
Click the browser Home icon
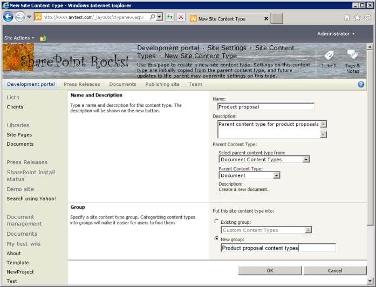point(347,17)
